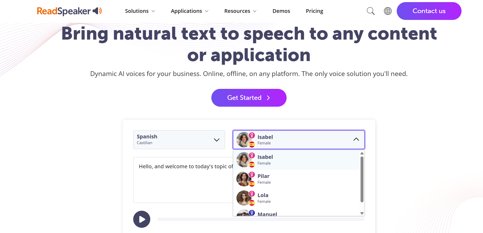The image size is (483, 233).
Task: Open the globe language selector icon
Action: point(388,11)
